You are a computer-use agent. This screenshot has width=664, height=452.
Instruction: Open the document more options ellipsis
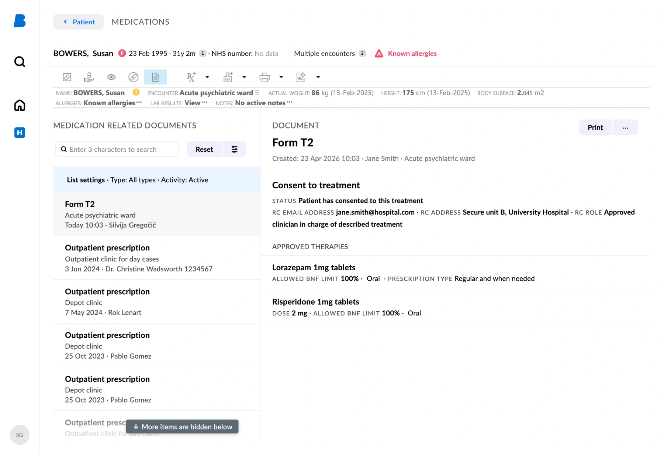625,127
